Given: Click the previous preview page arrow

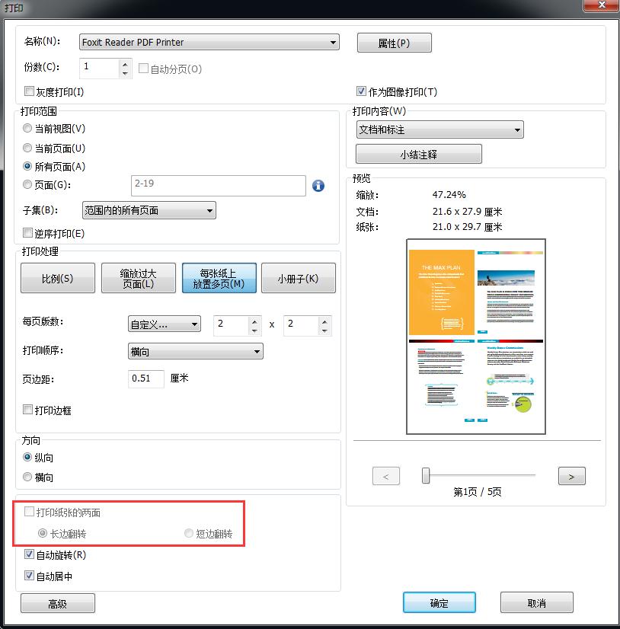Looking at the screenshot, I should 386,475.
